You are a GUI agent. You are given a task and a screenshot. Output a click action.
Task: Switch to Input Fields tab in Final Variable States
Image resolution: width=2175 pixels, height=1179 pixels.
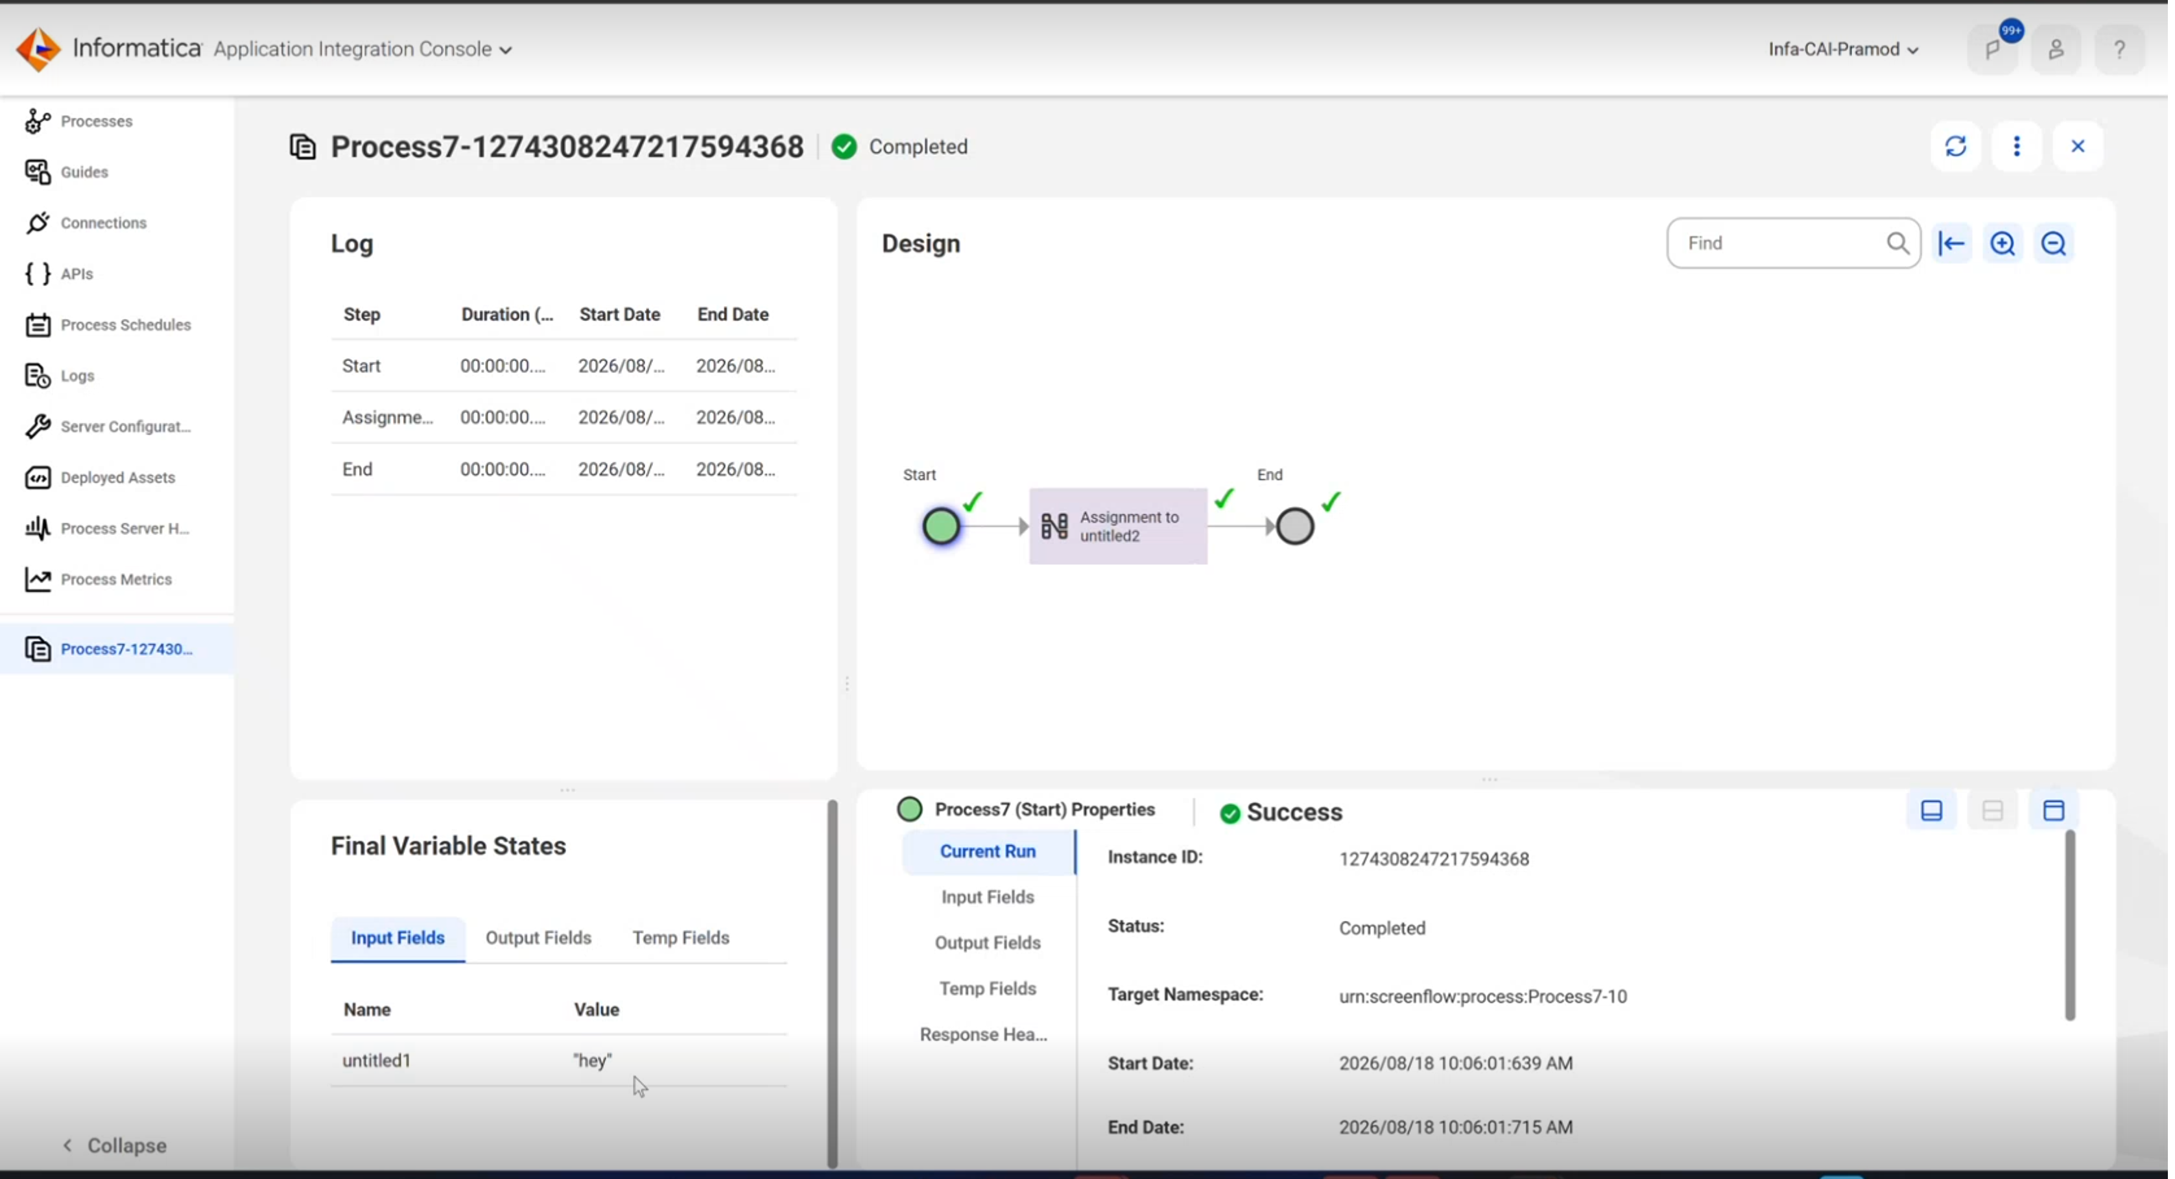[398, 938]
